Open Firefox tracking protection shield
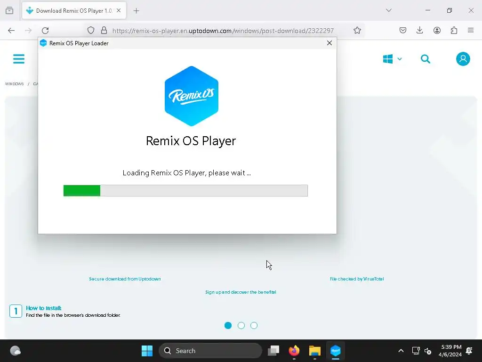Viewport: 482px width, 362px height. (91, 31)
